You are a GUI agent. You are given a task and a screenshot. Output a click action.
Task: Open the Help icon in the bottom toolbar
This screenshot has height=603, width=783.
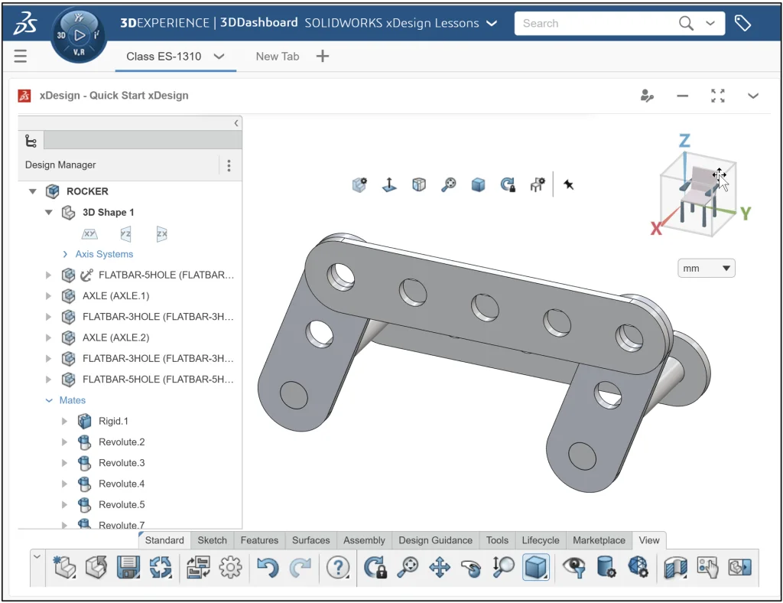[337, 567]
